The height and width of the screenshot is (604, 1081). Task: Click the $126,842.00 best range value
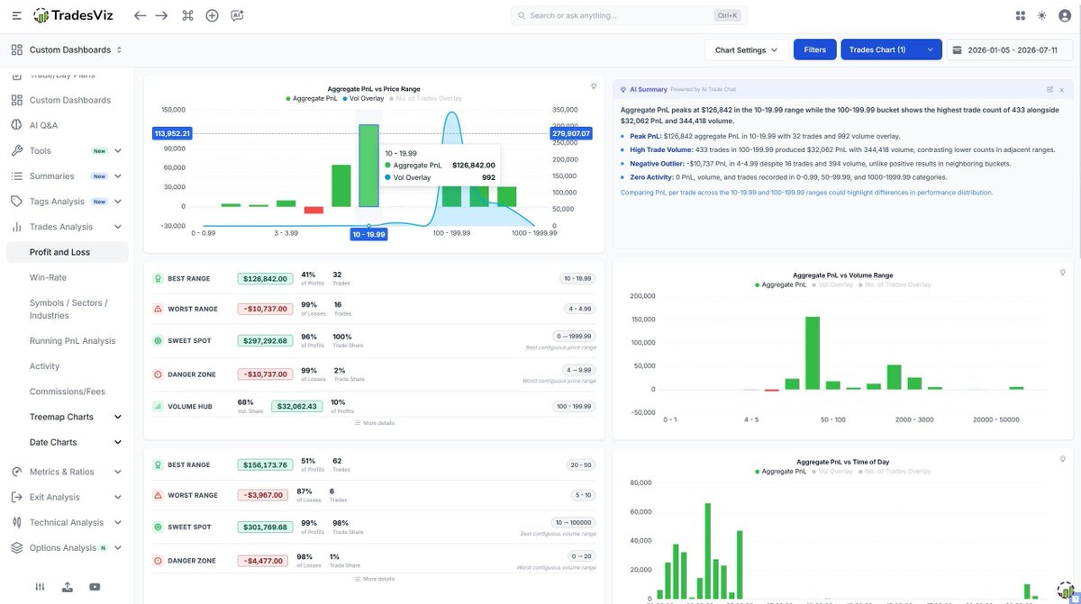coord(264,278)
